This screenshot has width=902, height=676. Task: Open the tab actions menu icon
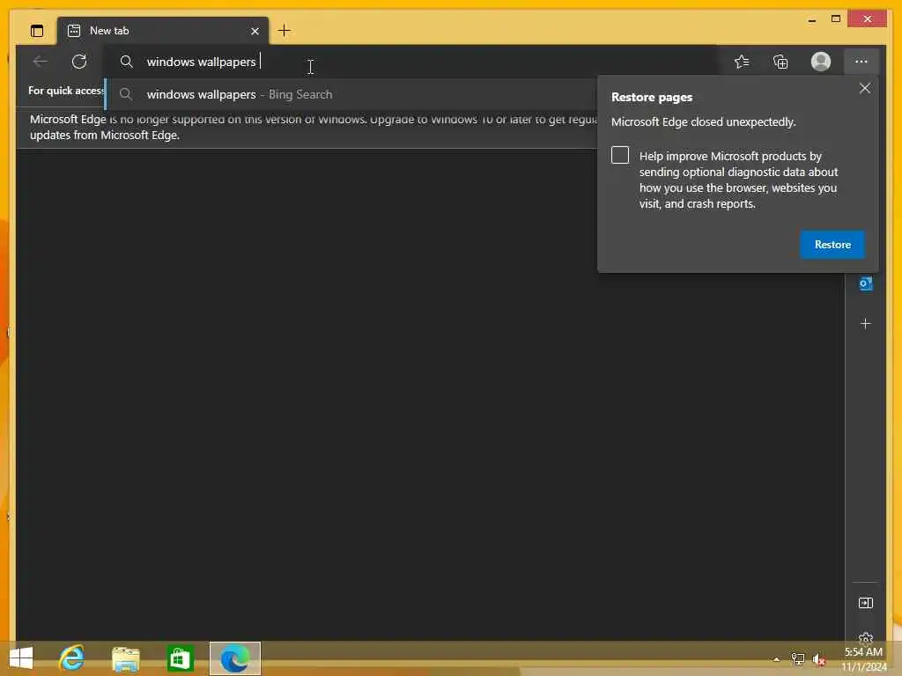(37, 31)
